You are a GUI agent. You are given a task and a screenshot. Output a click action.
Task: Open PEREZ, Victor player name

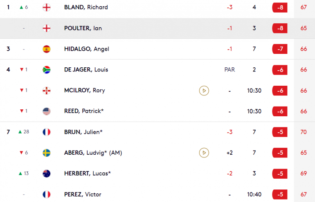point(83,194)
